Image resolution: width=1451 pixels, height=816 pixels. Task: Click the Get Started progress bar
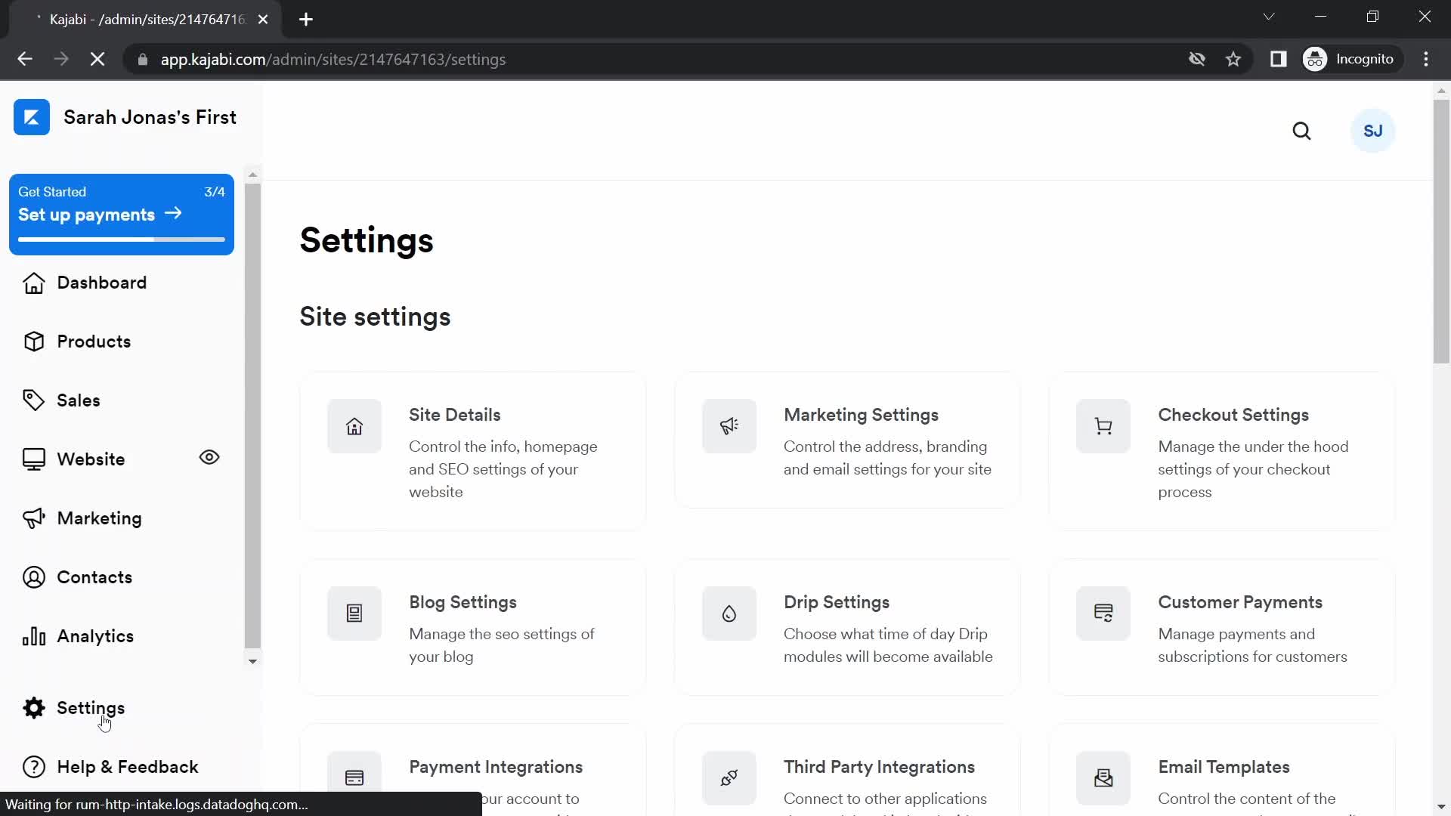pos(122,240)
